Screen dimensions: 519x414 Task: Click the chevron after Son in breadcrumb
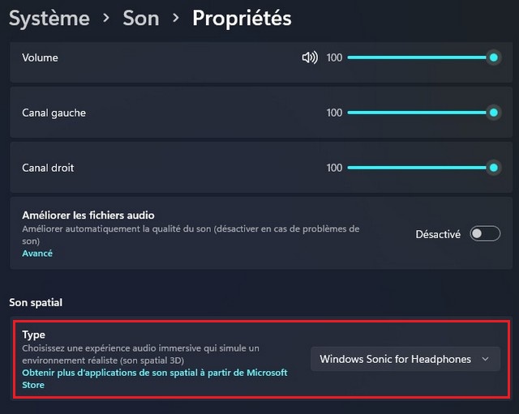[176, 18]
